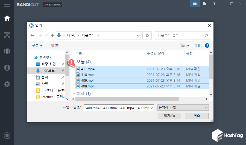246x145 pixels.
Task: Click the 408.mp4 file icon
Action: pos(78,86)
